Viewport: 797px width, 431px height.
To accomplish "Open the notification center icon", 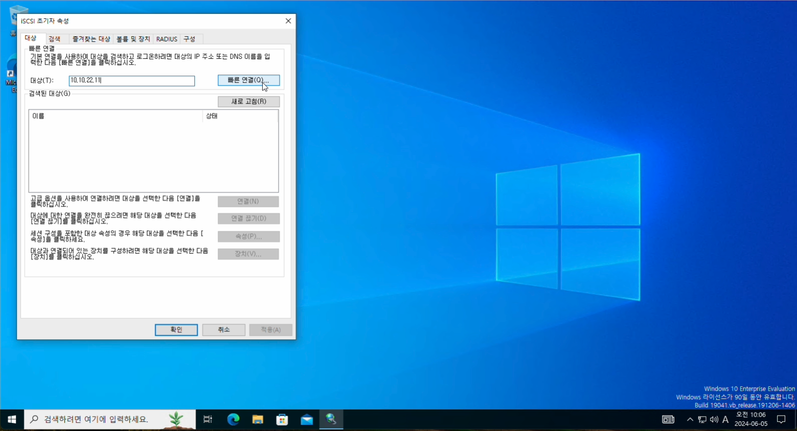I will [x=781, y=419].
